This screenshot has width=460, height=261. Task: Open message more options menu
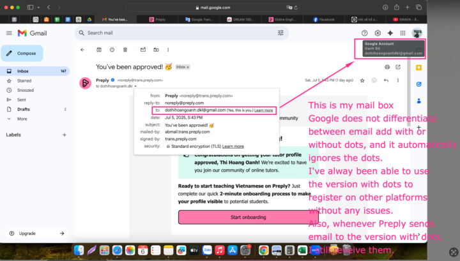click(398, 80)
